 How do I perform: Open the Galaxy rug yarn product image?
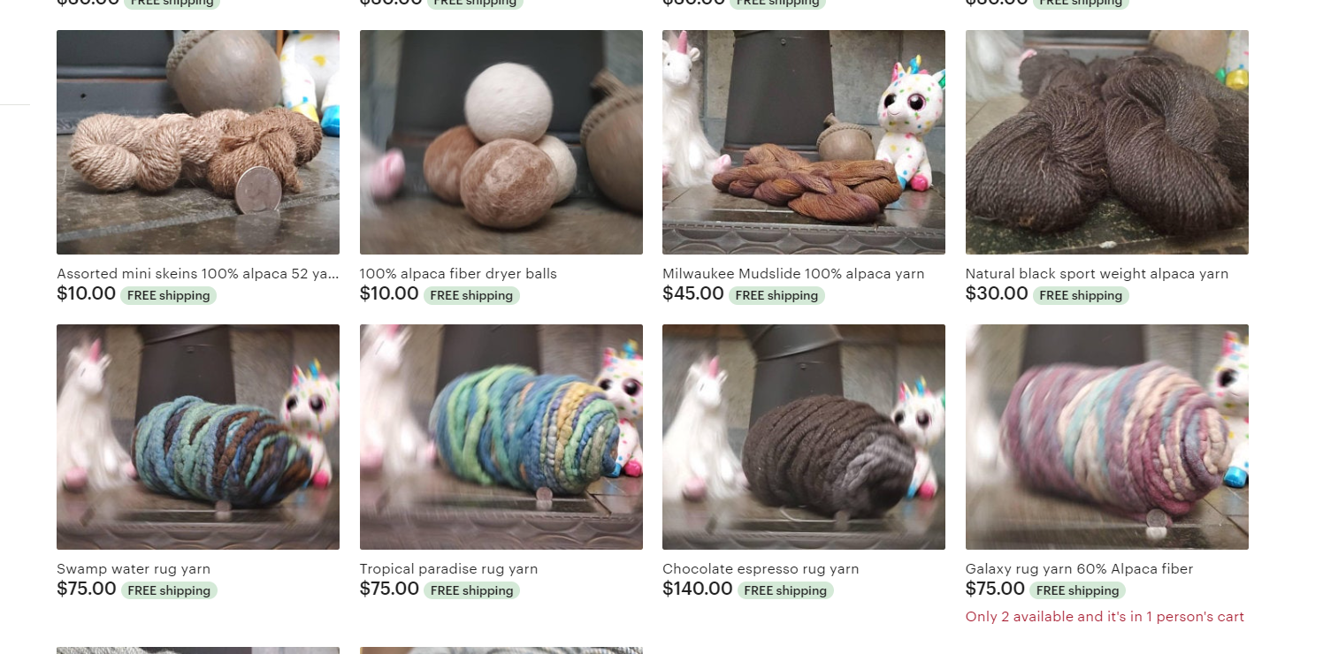coord(1107,437)
